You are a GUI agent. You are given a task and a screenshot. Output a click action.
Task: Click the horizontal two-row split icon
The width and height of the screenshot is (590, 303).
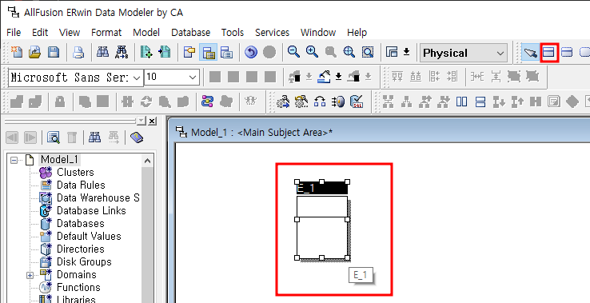(480, 102)
